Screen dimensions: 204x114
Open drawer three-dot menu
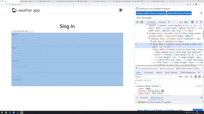point(137,98)
